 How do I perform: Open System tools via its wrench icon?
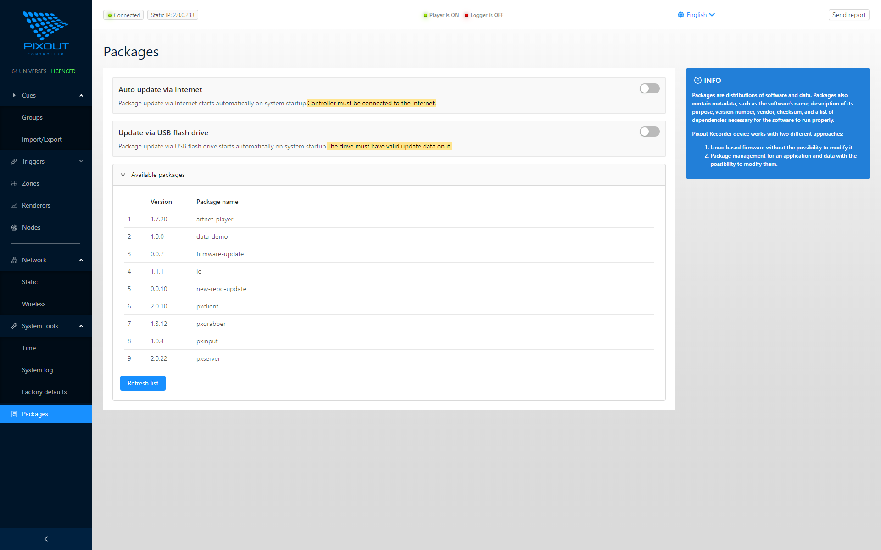coord(14,326)
